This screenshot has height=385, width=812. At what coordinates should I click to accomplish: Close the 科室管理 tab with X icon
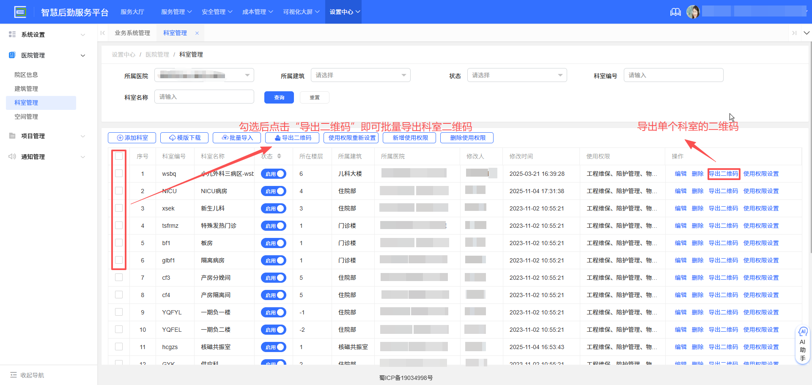pos(197,33)
